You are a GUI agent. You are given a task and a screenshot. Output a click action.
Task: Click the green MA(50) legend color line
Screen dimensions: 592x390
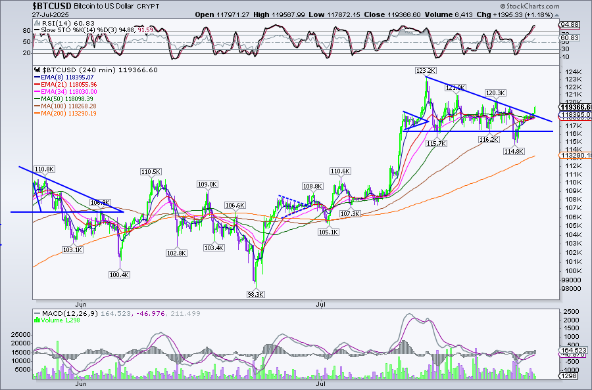[x=37, y=98]
